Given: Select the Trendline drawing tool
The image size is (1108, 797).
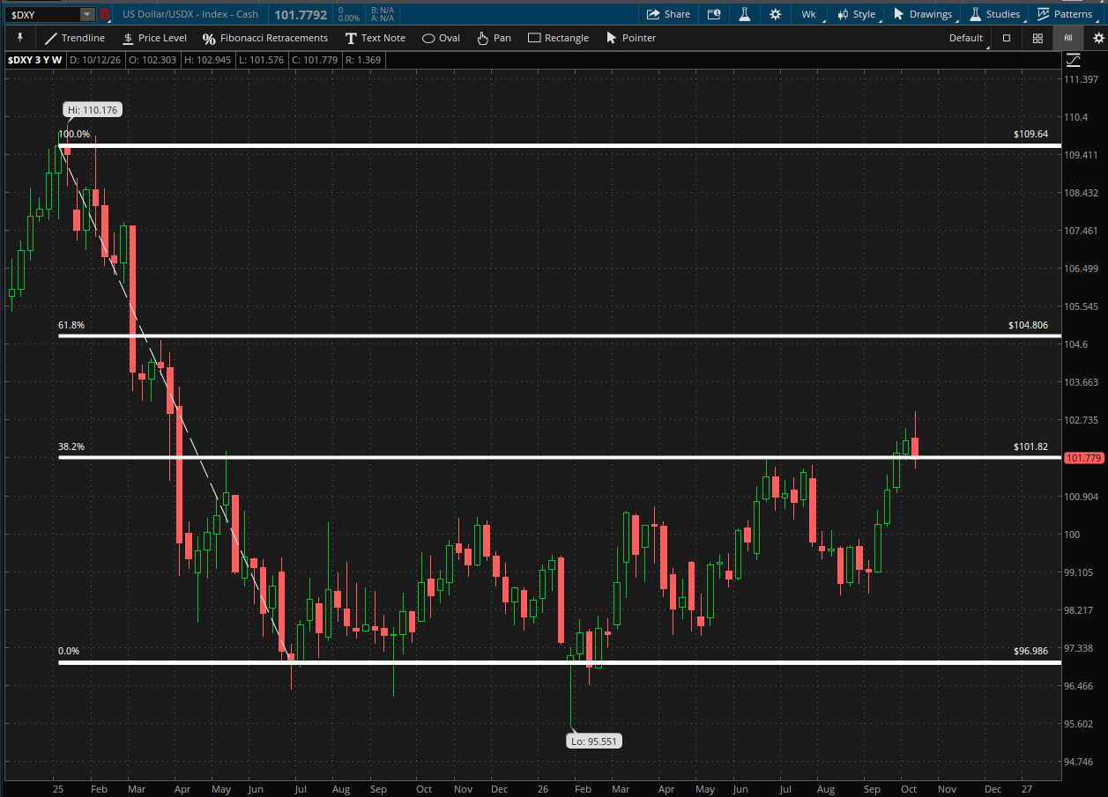Looking at the screenshot, I should [74, 38].
